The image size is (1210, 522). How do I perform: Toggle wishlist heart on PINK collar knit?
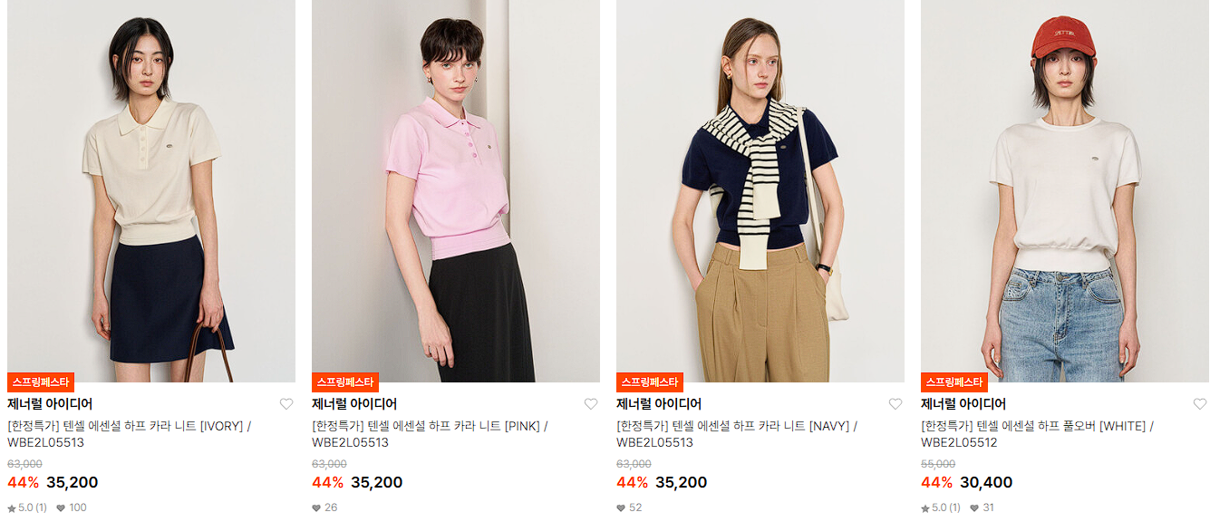pyautogui.click(x=591, y=404)
